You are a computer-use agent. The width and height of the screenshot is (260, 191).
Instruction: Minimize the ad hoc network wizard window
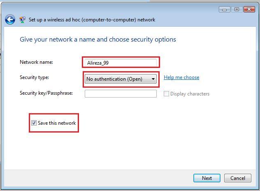click(224, 9)
